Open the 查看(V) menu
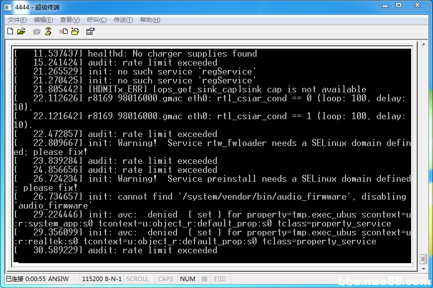The width and height of the screenshot is (433, 288). (70, 20)
